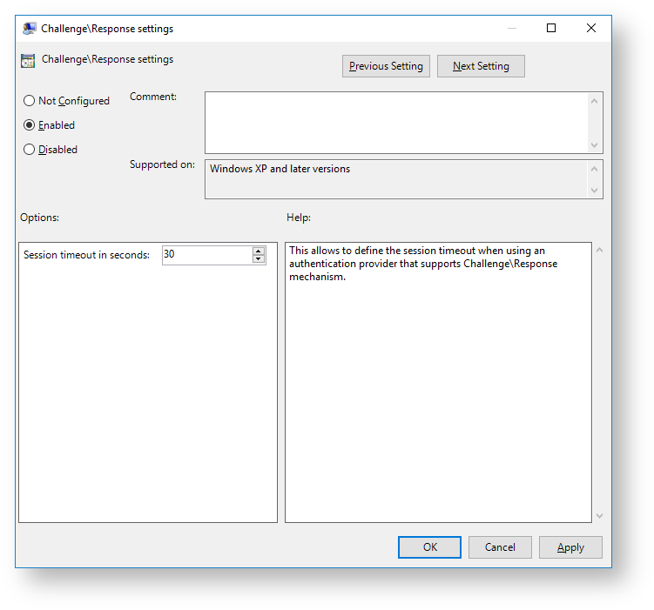Focus the Session timeout in seconds field

206,255
